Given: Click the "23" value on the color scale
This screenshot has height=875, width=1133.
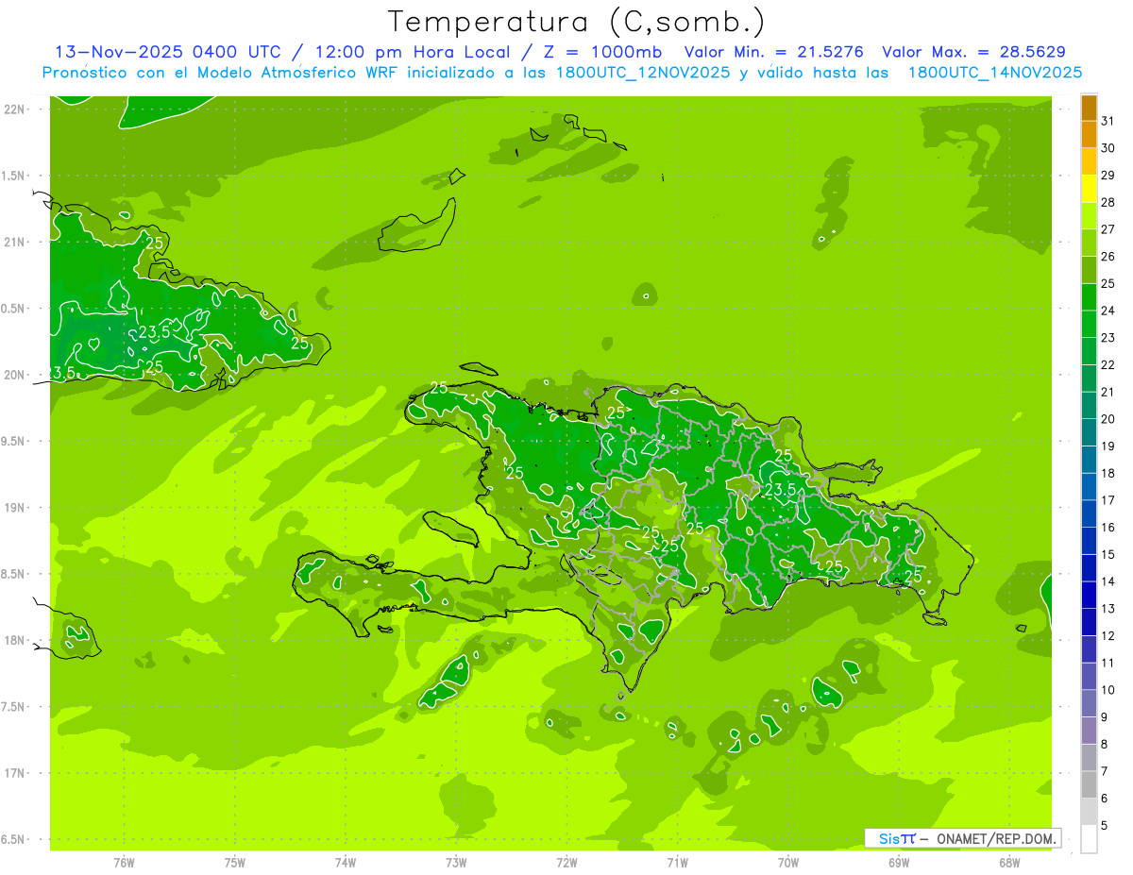Looking at the screenshot, I should (x=1108, y=338).
